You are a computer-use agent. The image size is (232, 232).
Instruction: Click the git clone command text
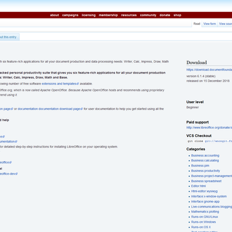click(x=210, y=141)
